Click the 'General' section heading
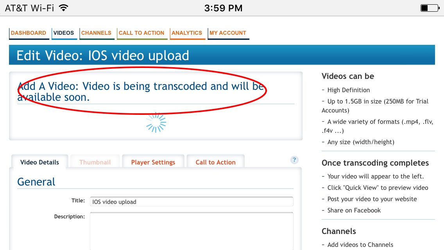The image size is (444, 250). tap(36, 182)
